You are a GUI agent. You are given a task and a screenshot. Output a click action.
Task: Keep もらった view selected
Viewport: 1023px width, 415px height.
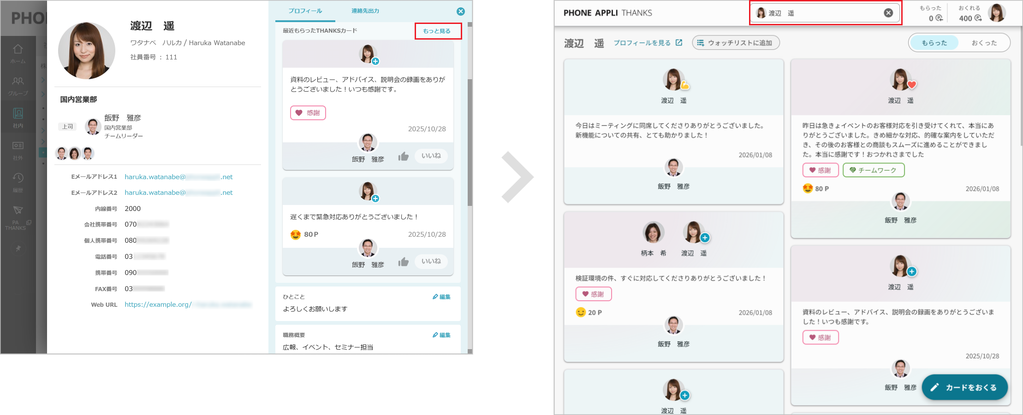(934, 42)
